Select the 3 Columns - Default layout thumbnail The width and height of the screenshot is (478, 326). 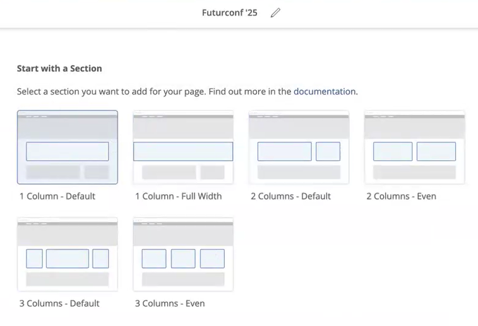click(x=68, y=255)
